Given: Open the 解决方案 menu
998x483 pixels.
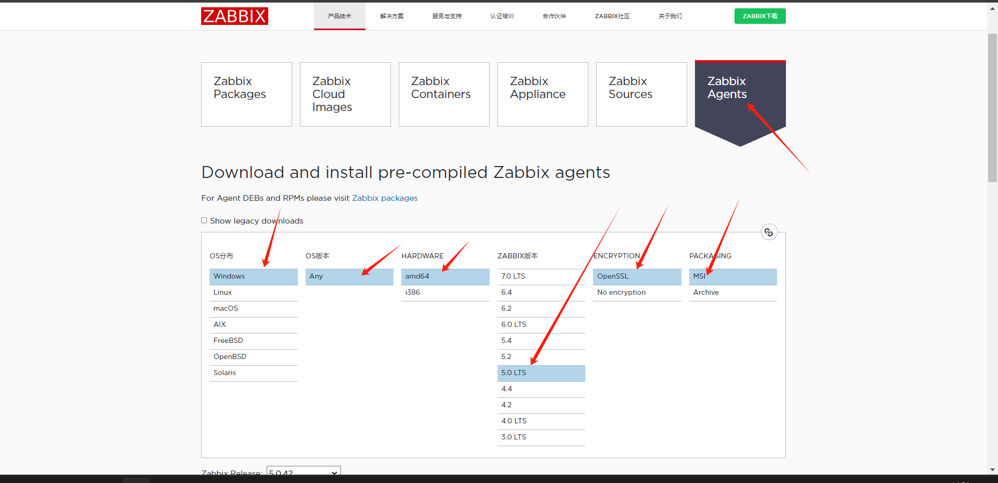Looking at the screenshot, I should click(x=391, y=16).
